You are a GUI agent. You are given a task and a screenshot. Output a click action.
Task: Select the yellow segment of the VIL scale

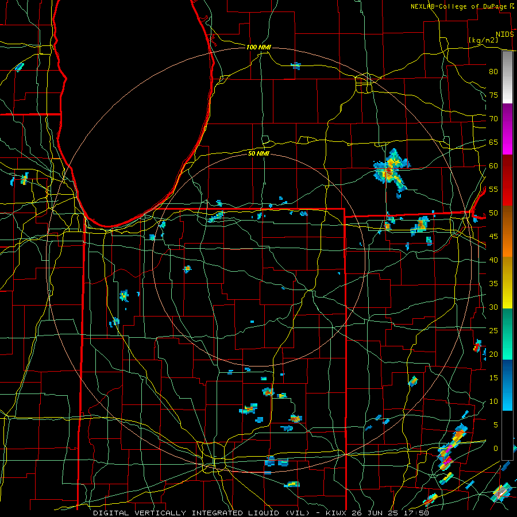pos(507,283)
